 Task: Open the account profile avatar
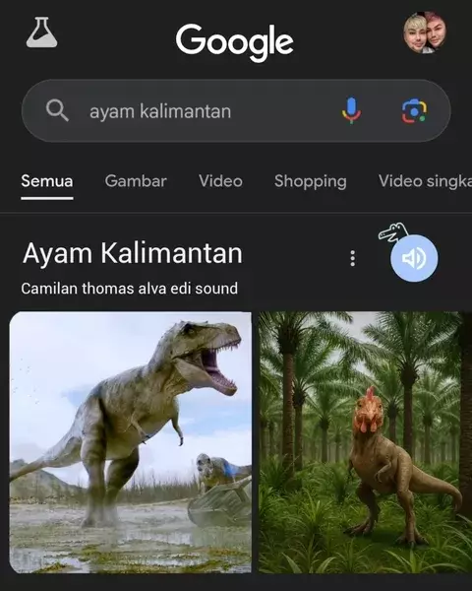click(426, 33)
